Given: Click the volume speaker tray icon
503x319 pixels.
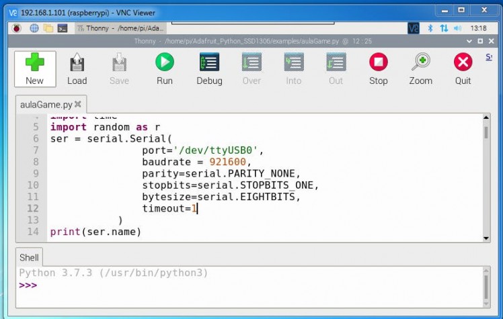Looking at the screenshot, I should (457, 28).
